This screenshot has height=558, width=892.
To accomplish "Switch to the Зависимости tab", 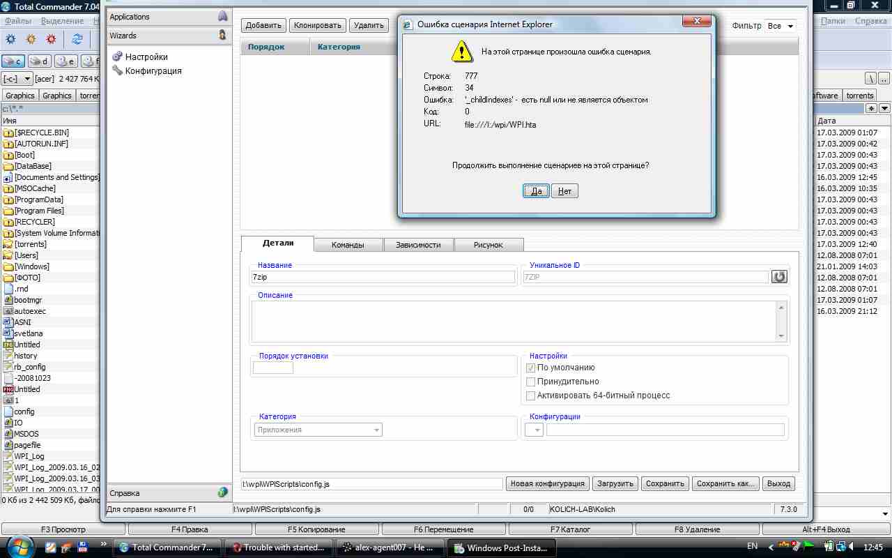I will tap(418, 245).
